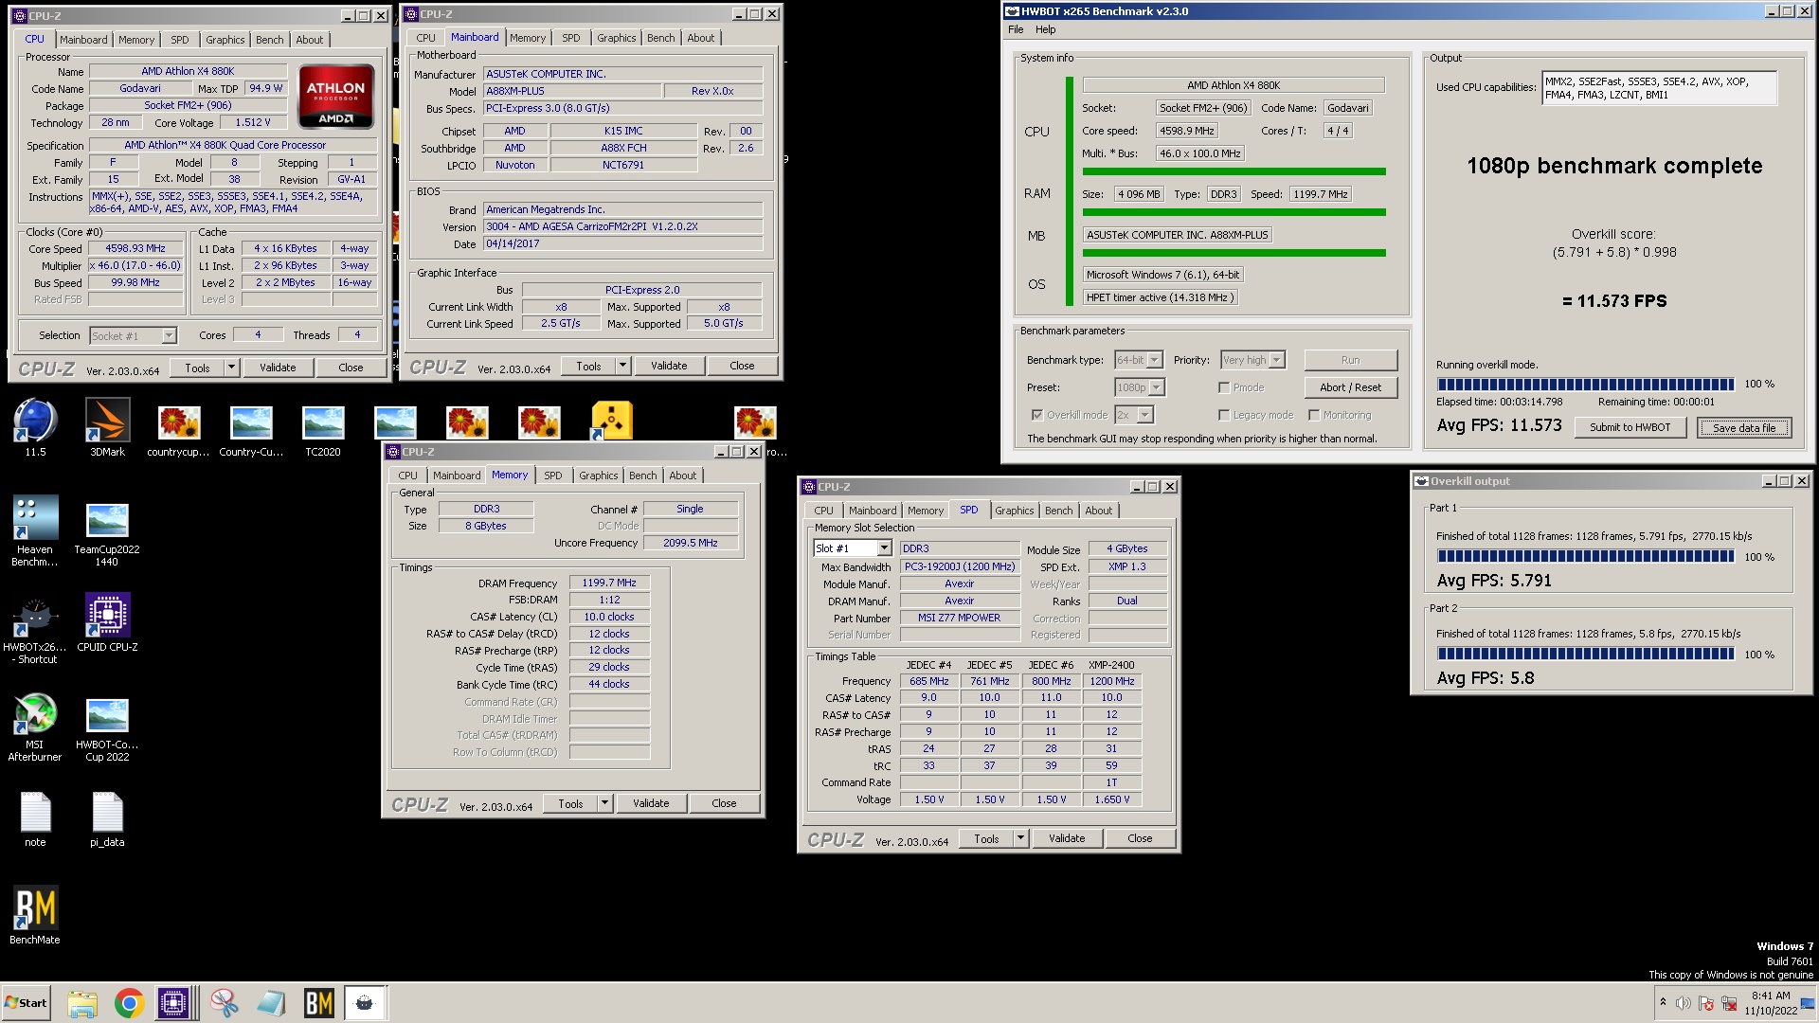The height and width of the screenshot is (1023, 1819).
Task: Open the Overkill 2x multiplier dropdown
Action: (x=1134, y=415)
